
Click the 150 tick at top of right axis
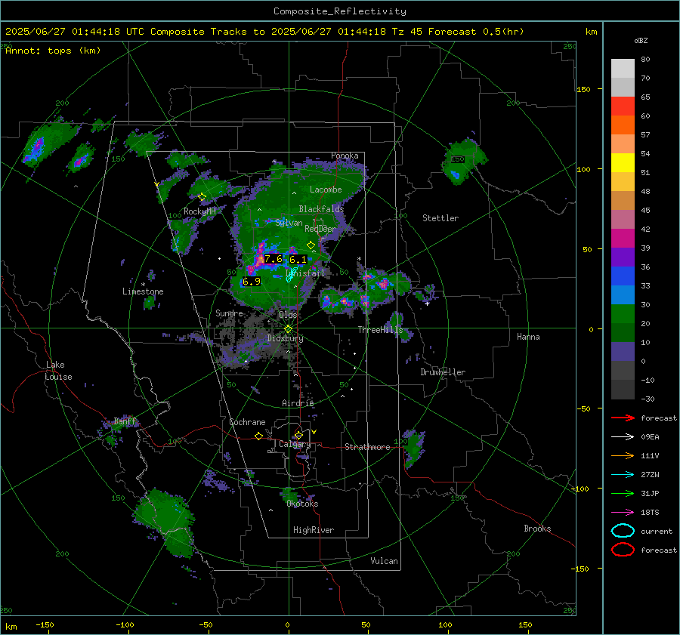584,89
